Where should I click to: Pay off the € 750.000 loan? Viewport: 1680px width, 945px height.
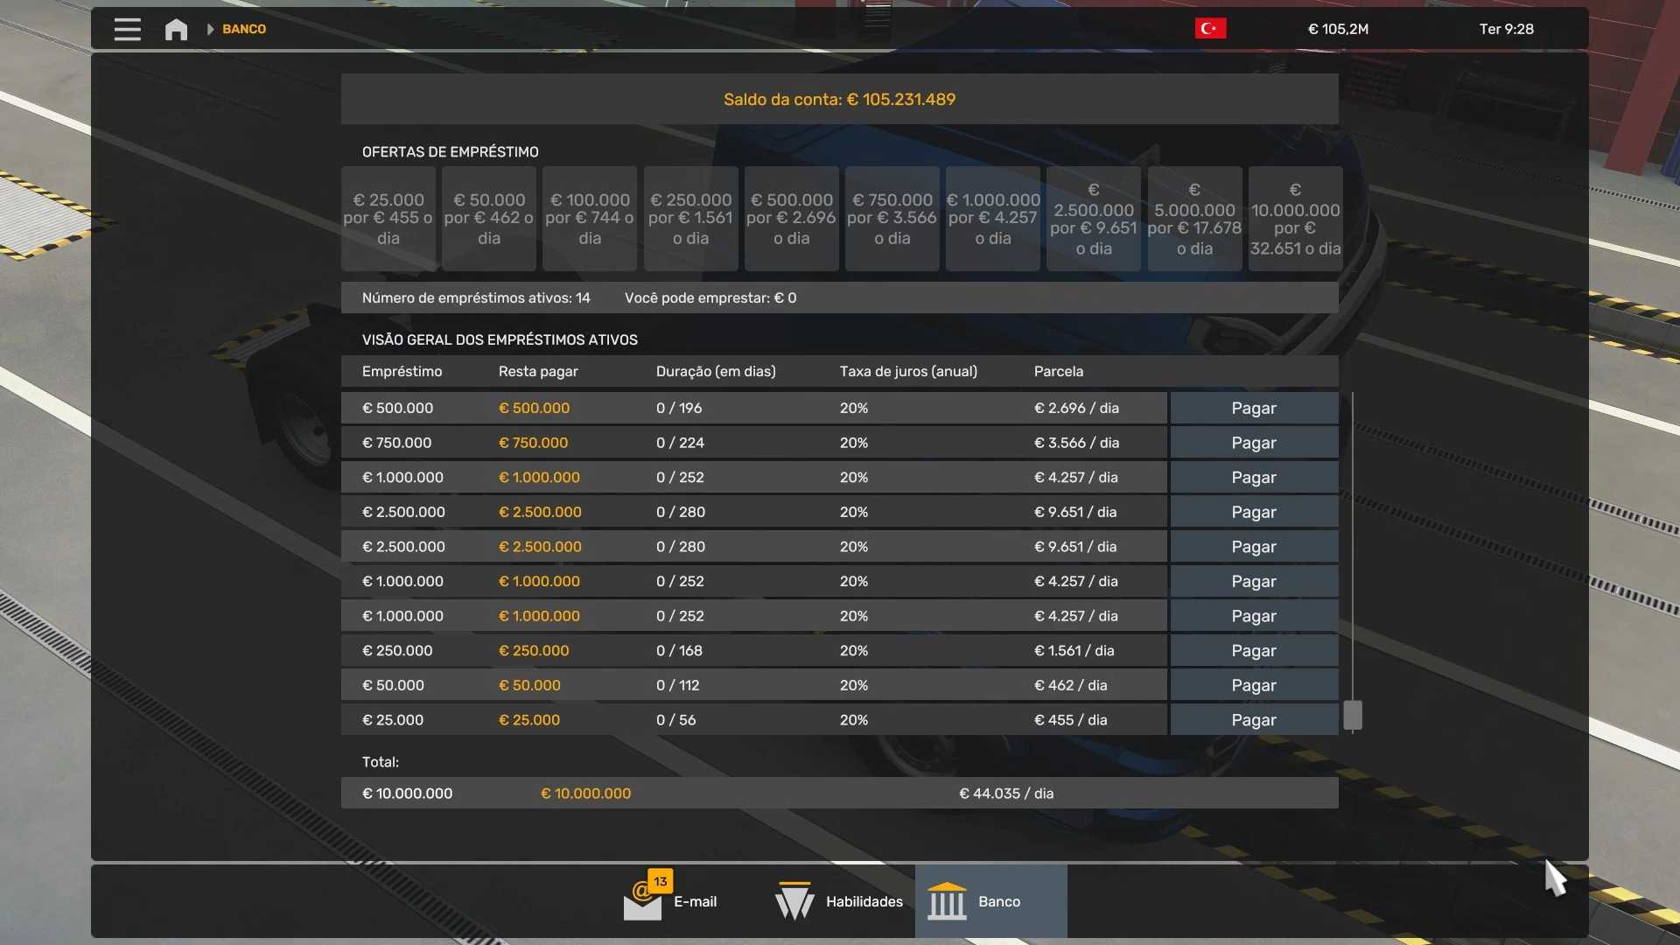tap(1253, 443)
